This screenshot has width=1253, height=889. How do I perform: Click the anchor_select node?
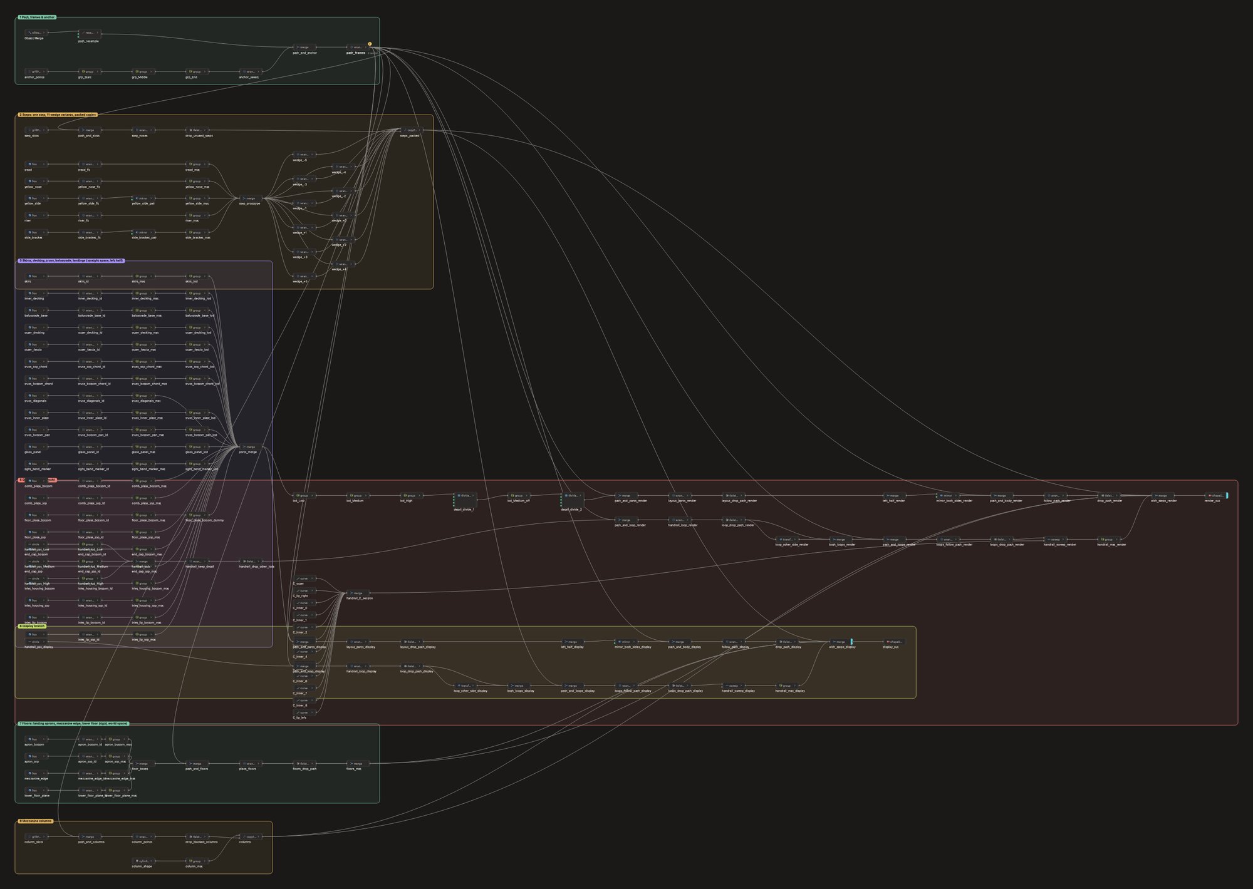click(251, 71)
